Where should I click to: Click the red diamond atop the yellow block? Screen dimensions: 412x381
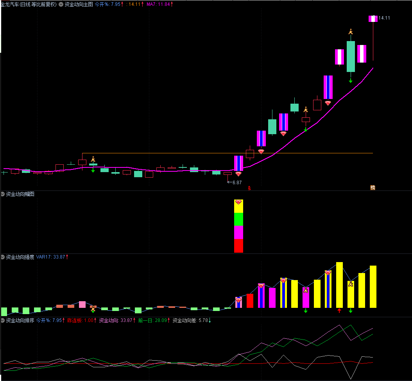238,203
